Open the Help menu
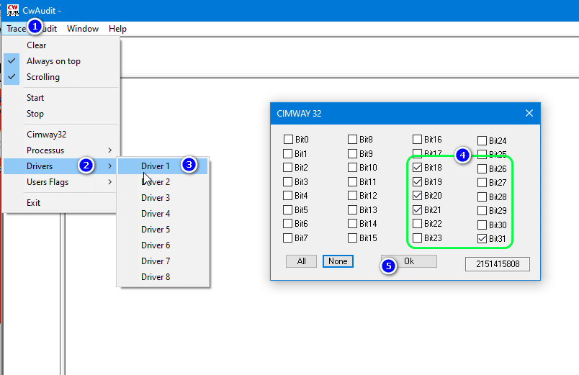This screenshot has width=579, height=375. [117, 29]
